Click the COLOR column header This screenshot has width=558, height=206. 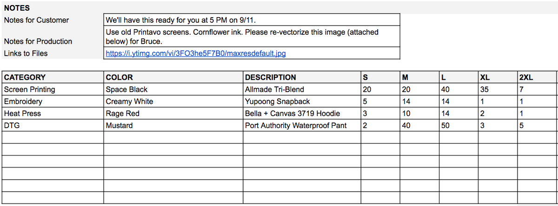point(120,77)
